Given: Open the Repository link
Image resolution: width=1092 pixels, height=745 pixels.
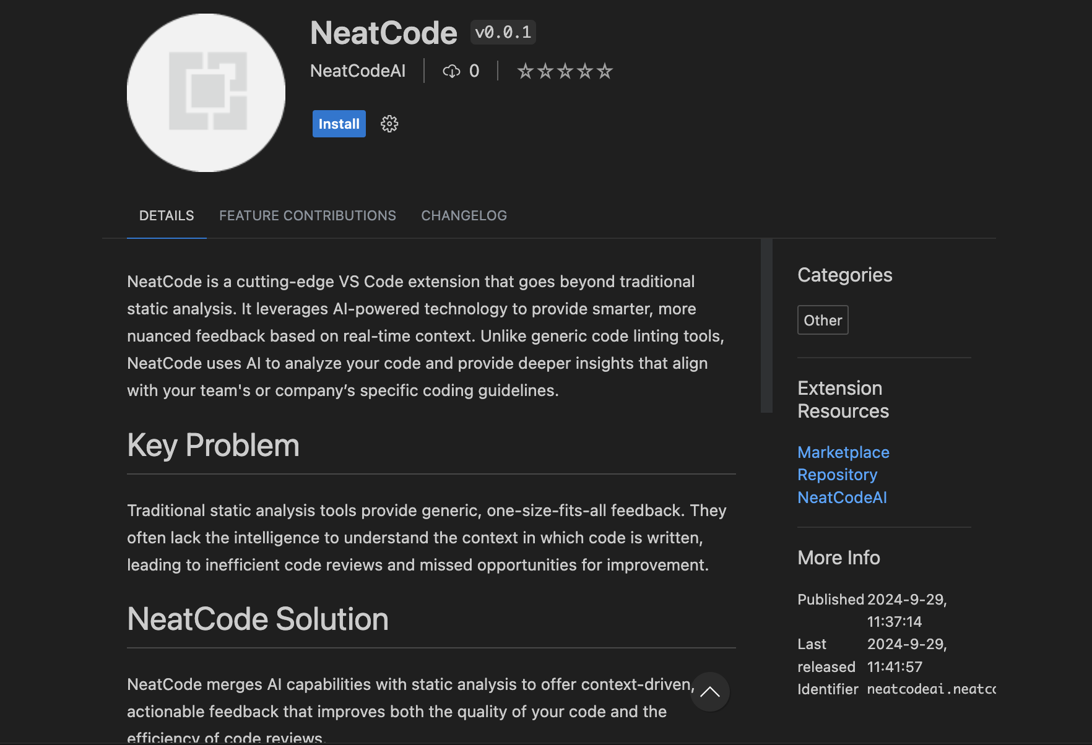Looking at the screenshot, I should (x=837, y=475).
